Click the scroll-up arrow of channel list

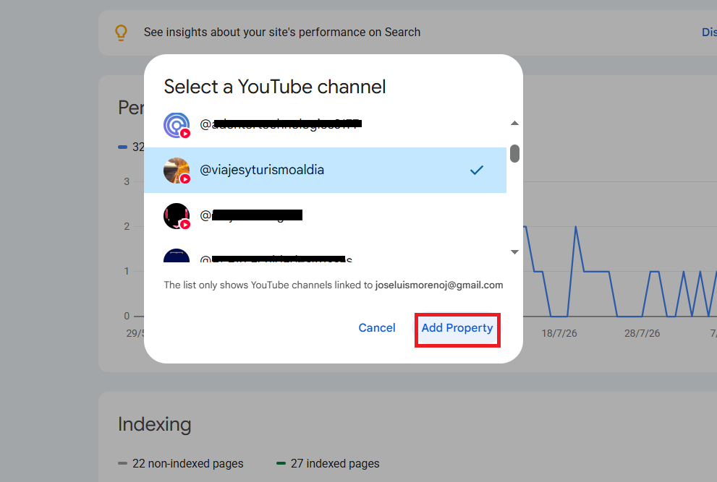pos(514,123)
